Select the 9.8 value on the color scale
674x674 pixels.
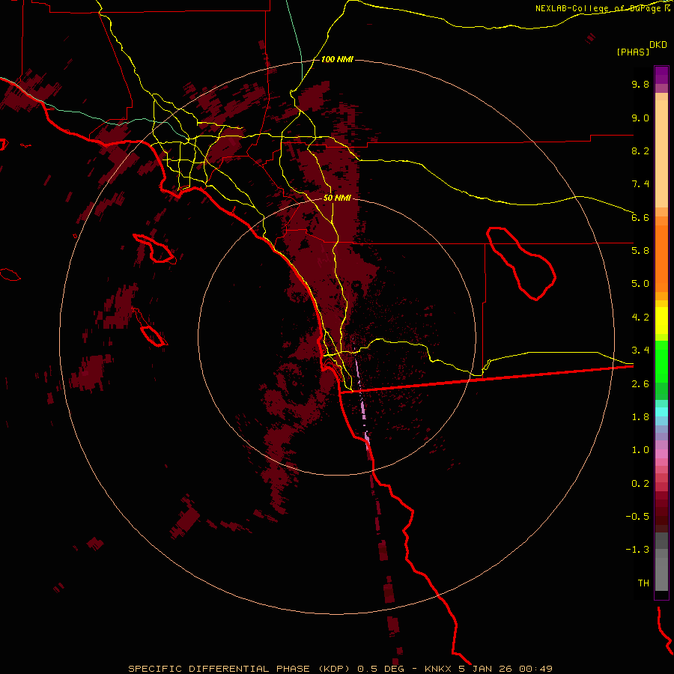coord(640,84)
